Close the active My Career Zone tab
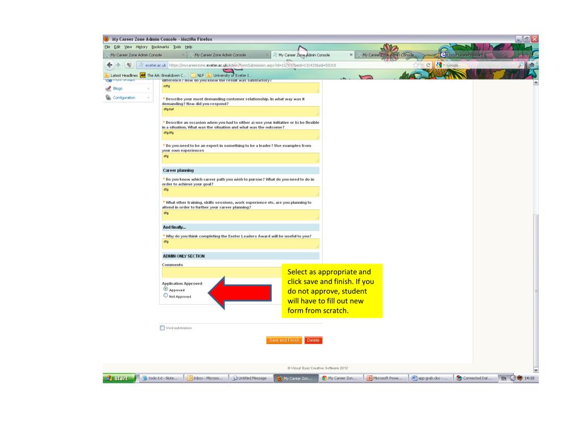Screen dimensions: 582x436 (351, 55)
